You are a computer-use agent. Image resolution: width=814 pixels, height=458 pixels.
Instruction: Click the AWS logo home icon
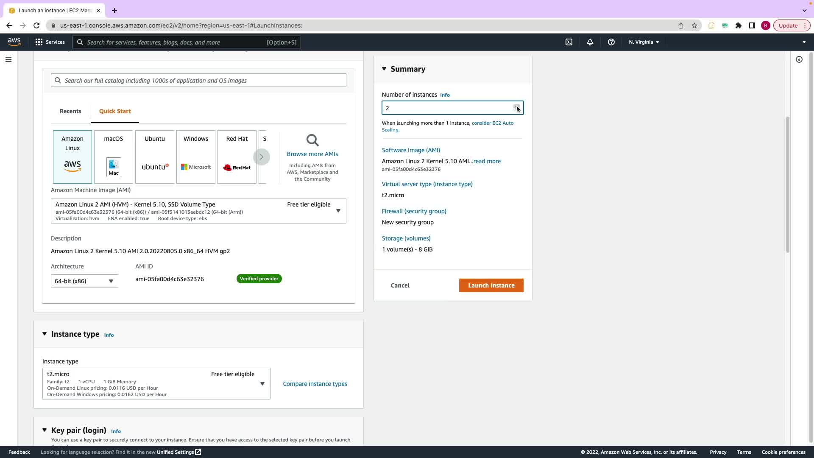(14, 42)
